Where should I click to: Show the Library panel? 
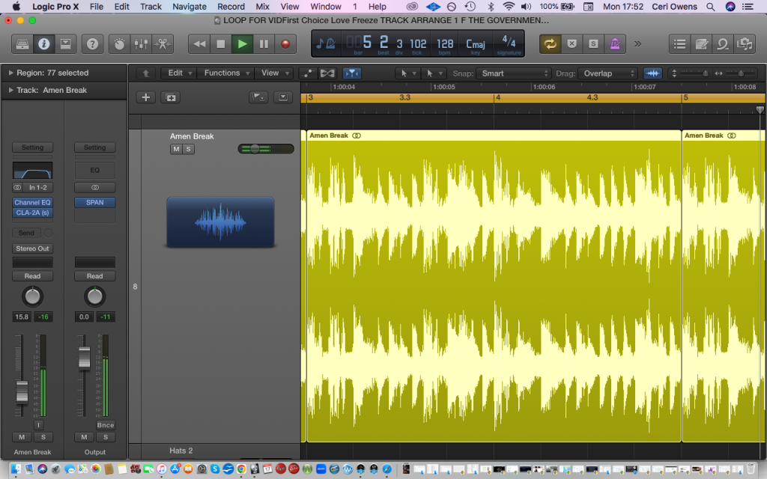tap(20, 44)
